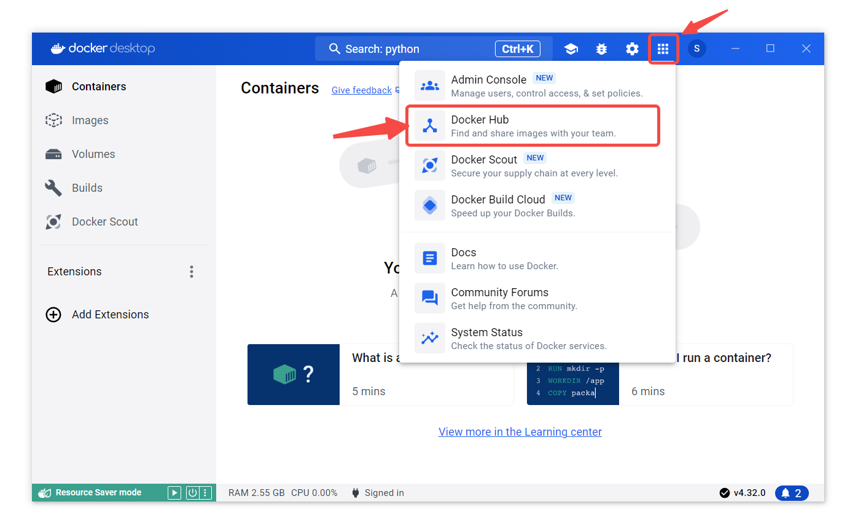Click the Admin Console people icon

430,85
